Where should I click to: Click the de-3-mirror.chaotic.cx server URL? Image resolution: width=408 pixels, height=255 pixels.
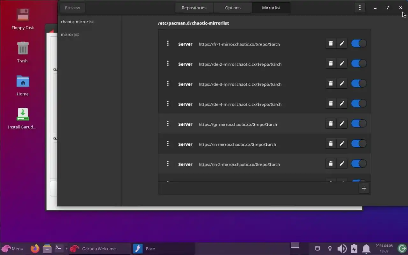click(x=240, y=84)
